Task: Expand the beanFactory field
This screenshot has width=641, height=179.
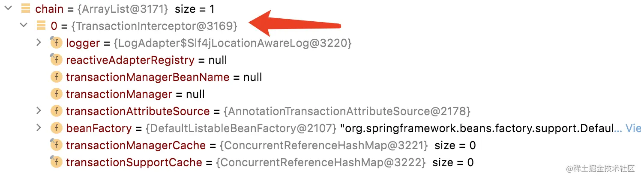Action: pos(39,128)
